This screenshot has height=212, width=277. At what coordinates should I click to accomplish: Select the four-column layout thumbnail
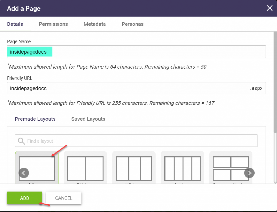pos(182,168)
